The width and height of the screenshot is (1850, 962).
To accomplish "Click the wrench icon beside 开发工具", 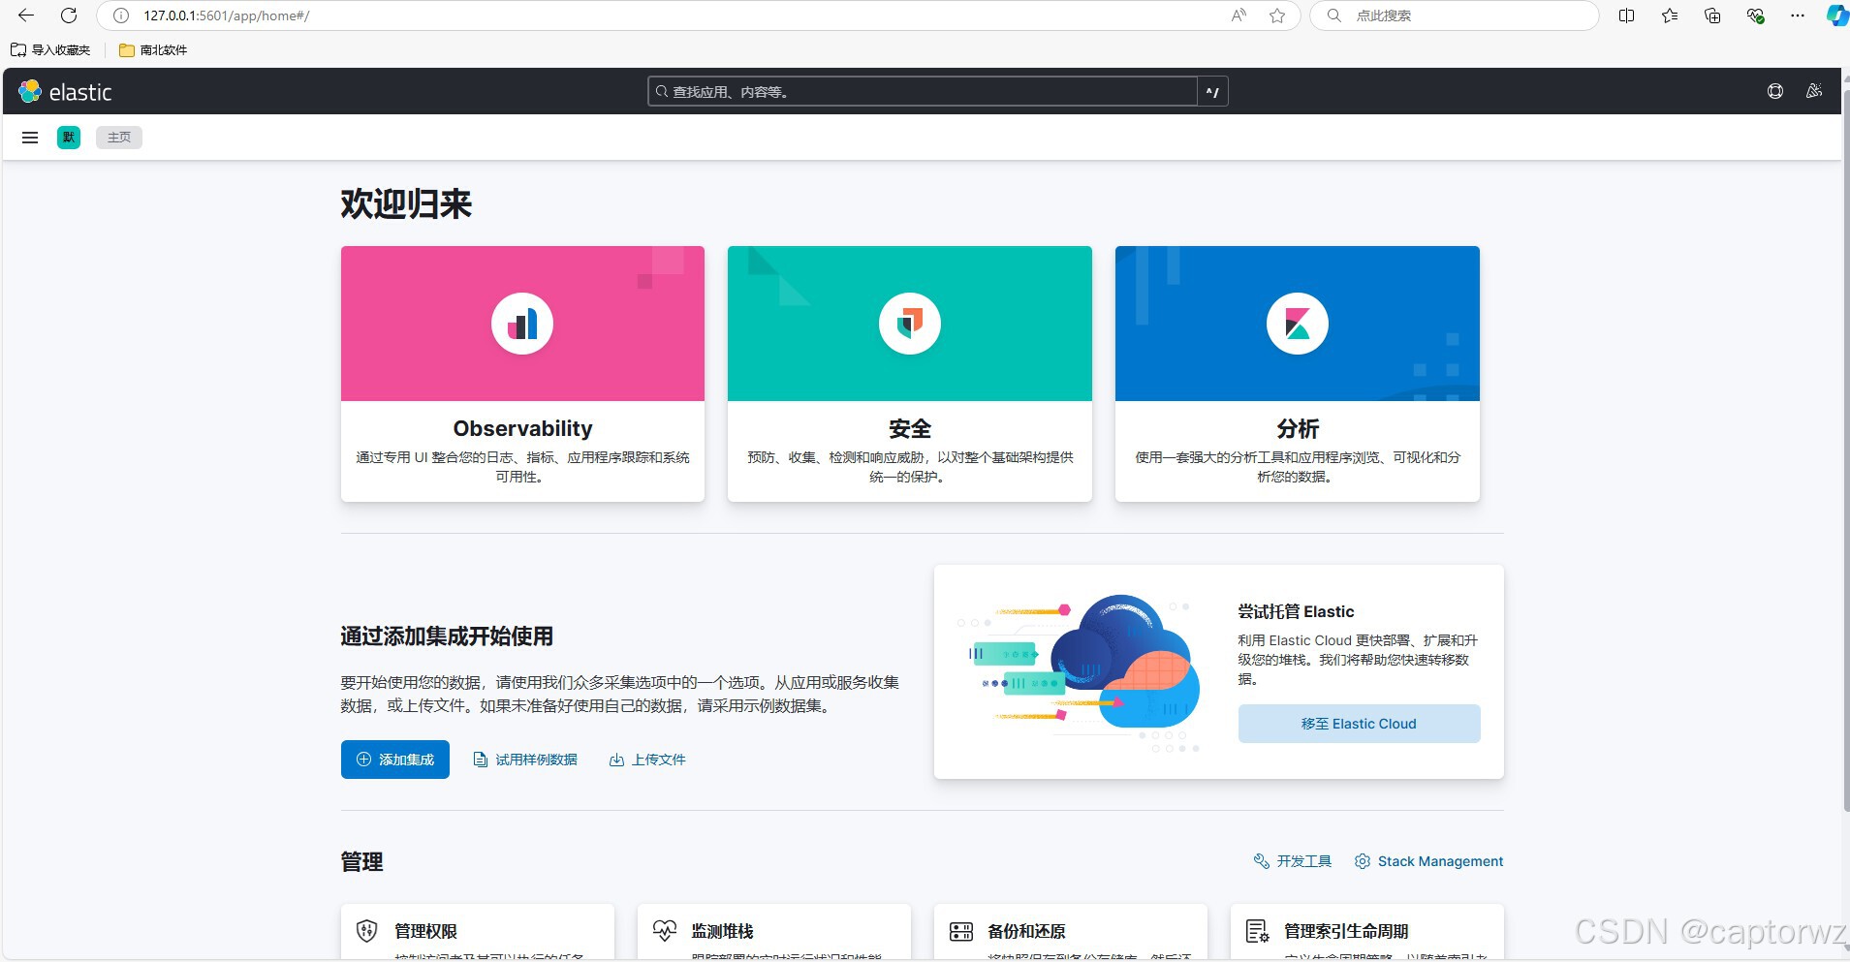I will pyautogui.click(x=1262, y=861).
